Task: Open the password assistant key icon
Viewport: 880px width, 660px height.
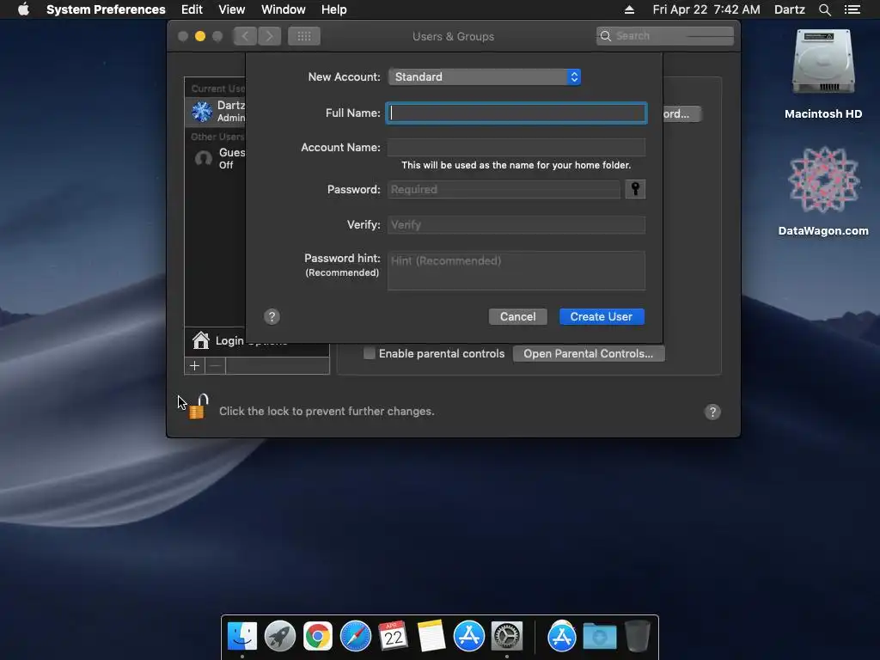Action: (x=635, y=189)
